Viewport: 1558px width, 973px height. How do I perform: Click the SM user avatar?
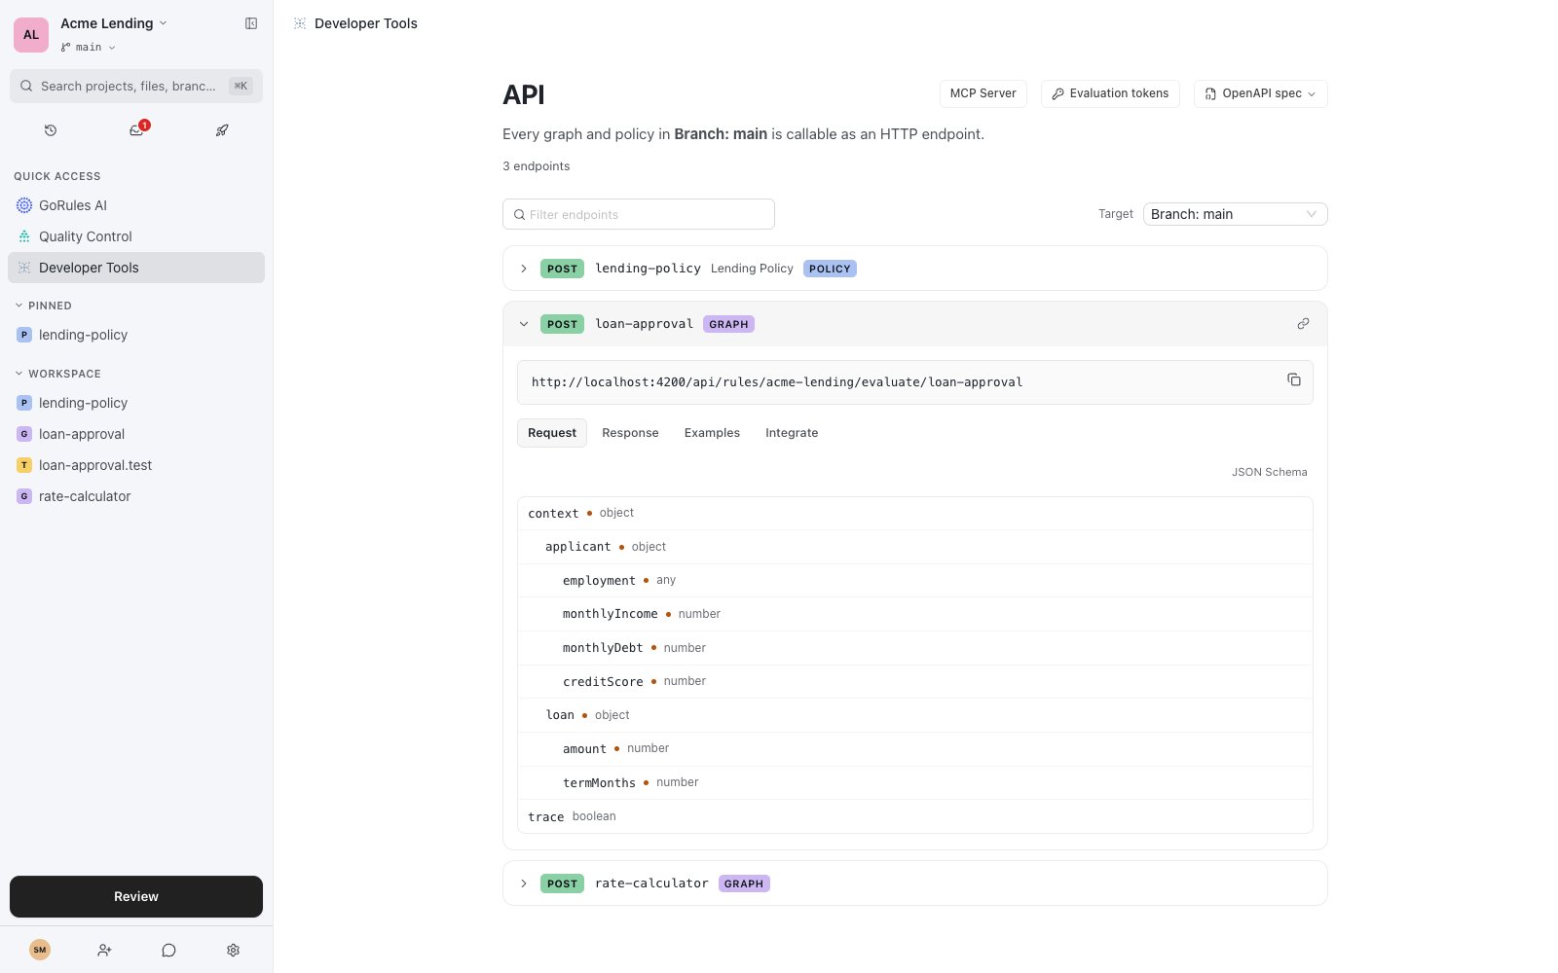point(40,950)
